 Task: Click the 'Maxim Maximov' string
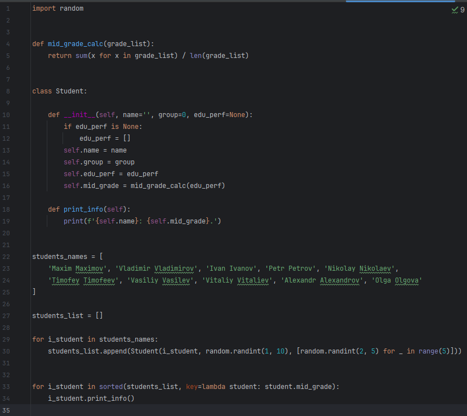point(77,269)
